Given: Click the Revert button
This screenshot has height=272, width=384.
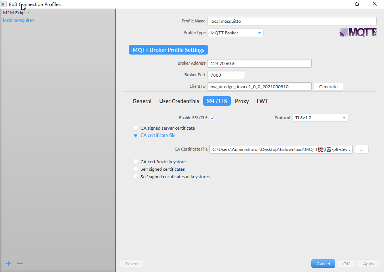Looking at the screenshot, I should 131,264.
